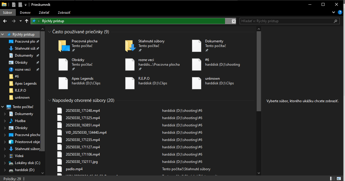345x181 pixels.
Task: Expand Lokálny disk (C:) node
Action: 5,163
